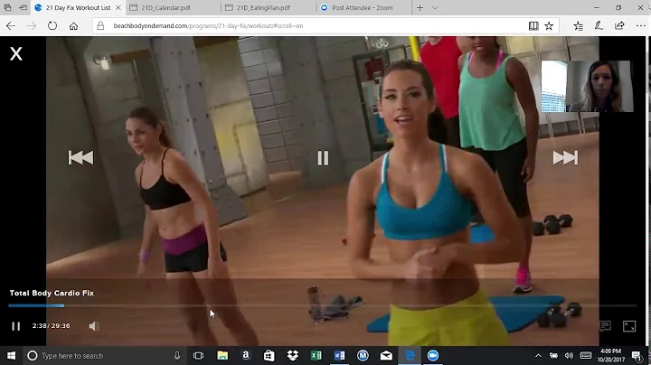Activate Cortana microphone voice search
This screenshot has height=365, width=651.
point(177,355)
